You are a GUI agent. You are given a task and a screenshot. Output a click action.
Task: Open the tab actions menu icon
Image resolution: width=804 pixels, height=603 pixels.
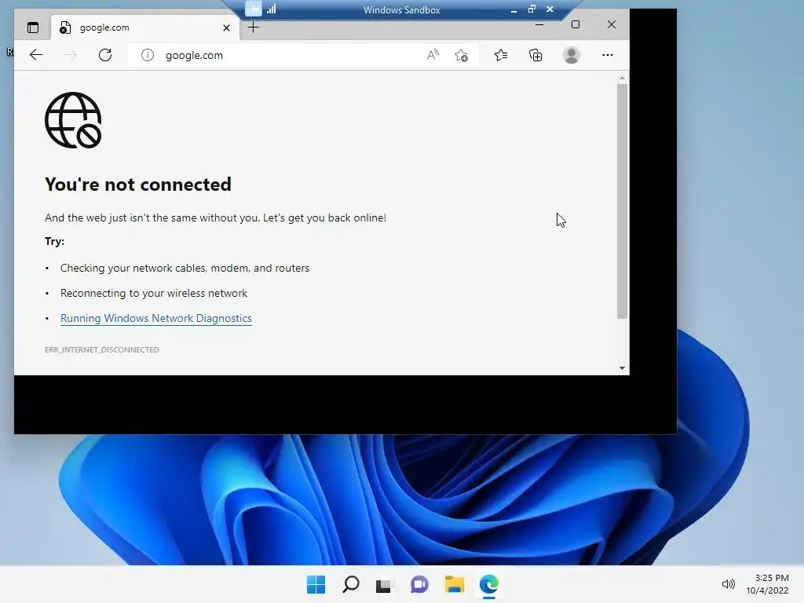pyautogui.click(x=33, y=27)
